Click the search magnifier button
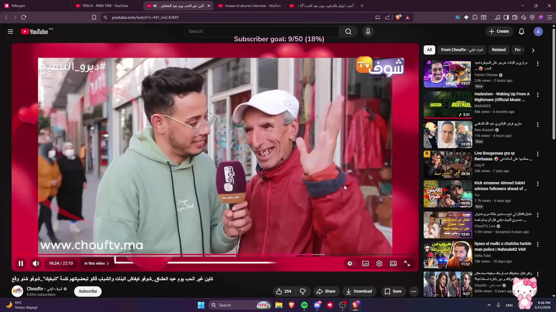The height and width of the screenshot is (312, 556). tap(348, 31)
